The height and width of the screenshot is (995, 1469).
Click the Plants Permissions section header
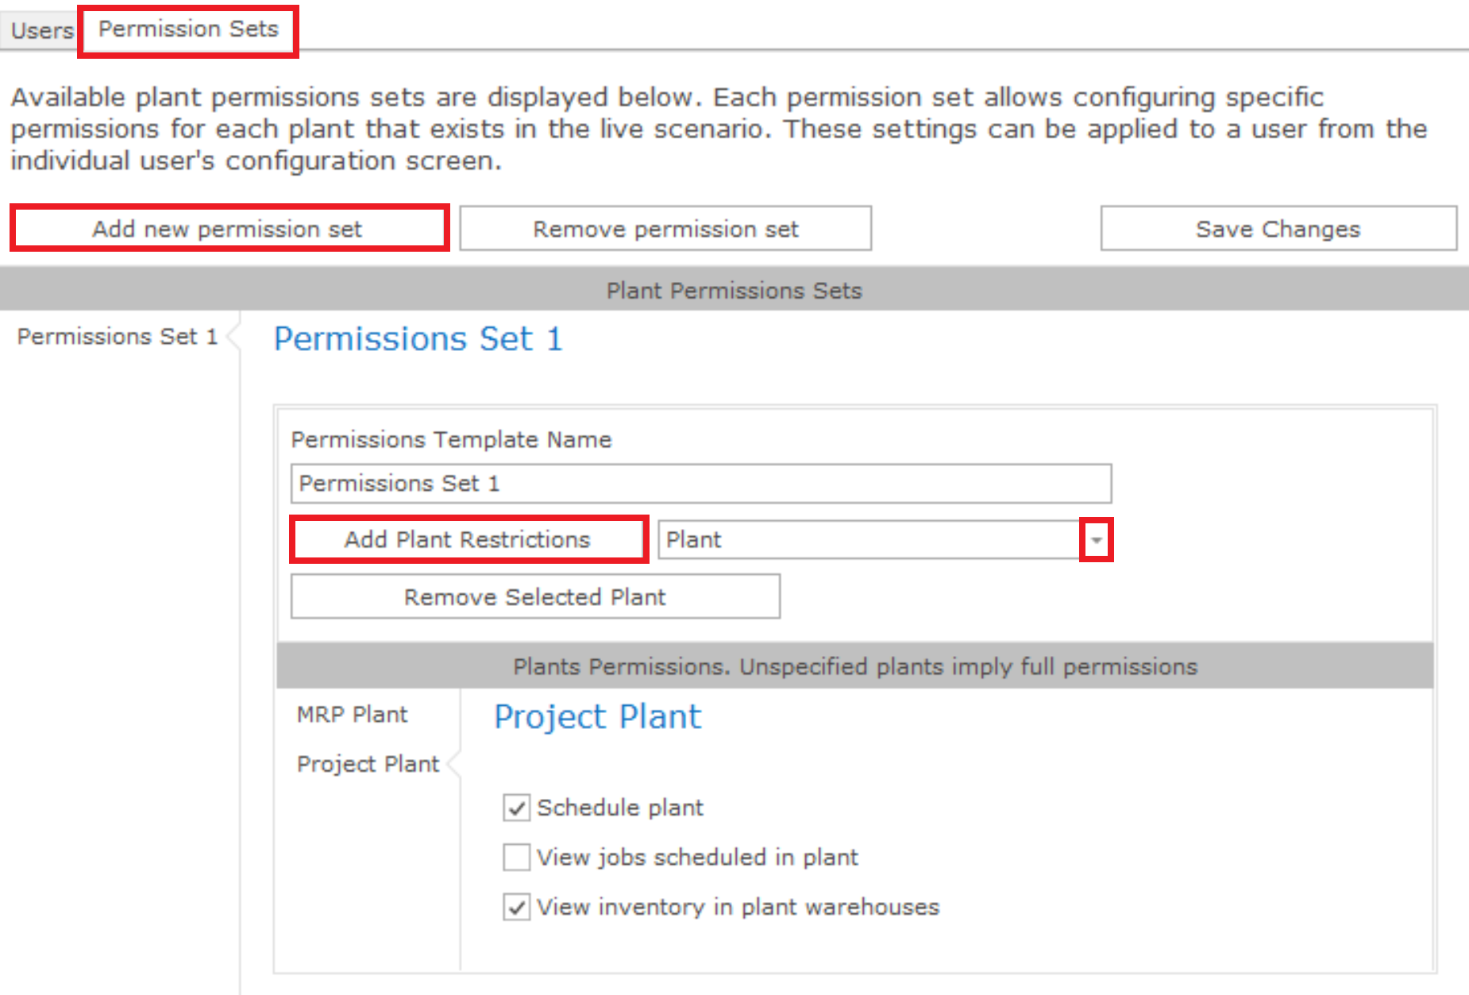coord(854,666)
